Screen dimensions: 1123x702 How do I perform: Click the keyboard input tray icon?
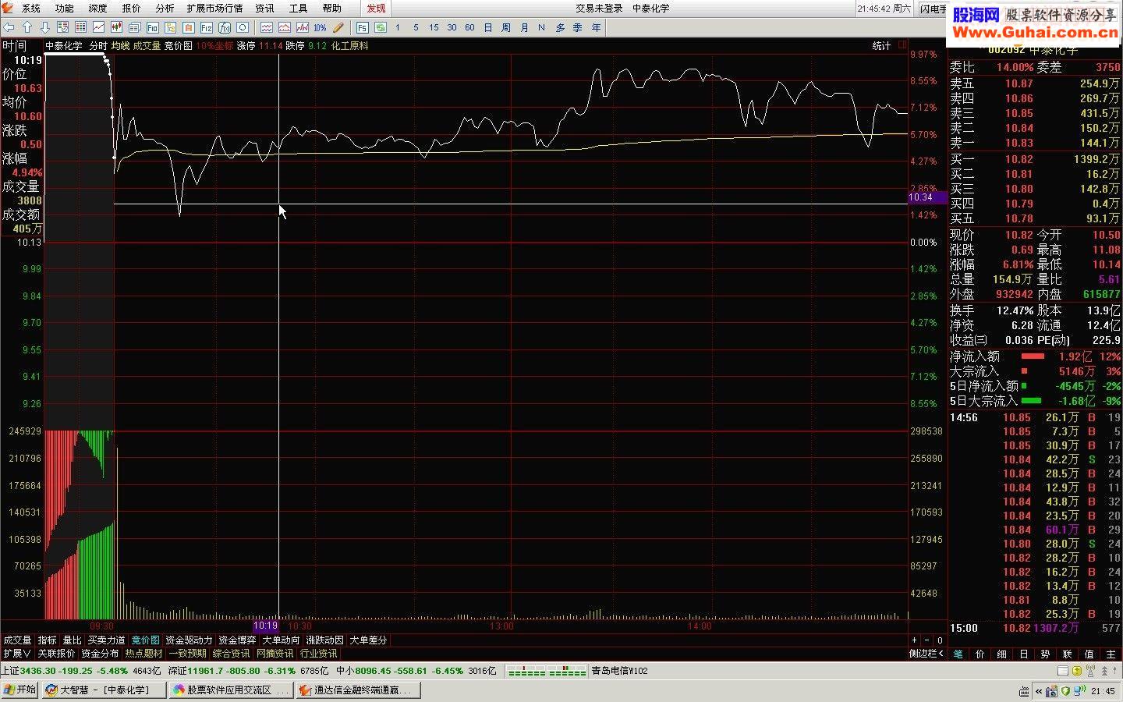coord(1024,691)
